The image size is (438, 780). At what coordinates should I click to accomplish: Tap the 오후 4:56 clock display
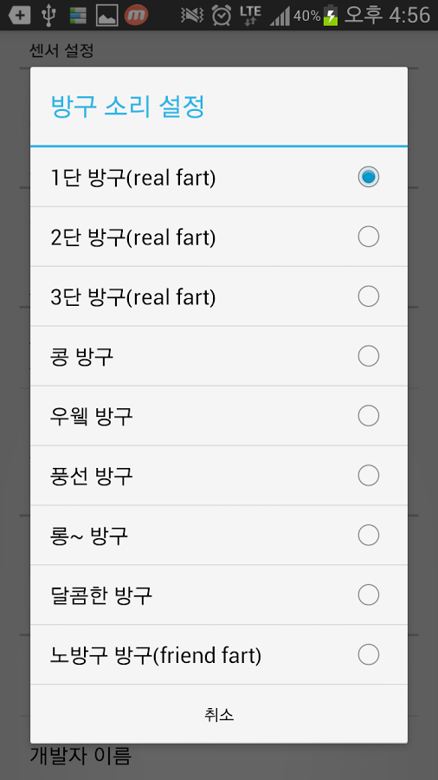387,15
